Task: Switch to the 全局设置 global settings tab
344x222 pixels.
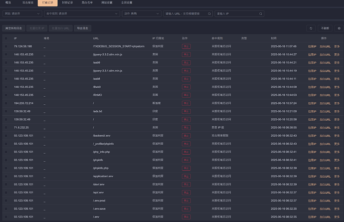Action: (127, 2)
